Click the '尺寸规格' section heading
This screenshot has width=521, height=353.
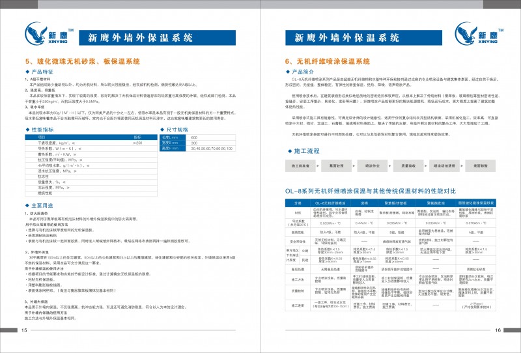coord(174,130)
